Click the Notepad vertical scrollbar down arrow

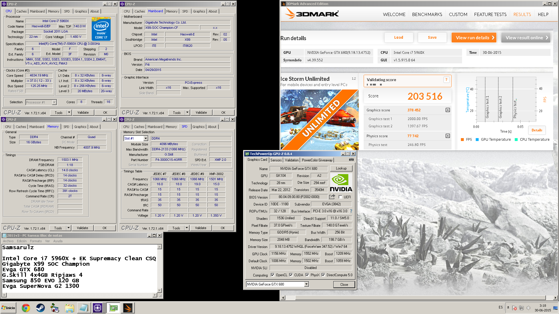pyautogui.click(x=159, y=290)
